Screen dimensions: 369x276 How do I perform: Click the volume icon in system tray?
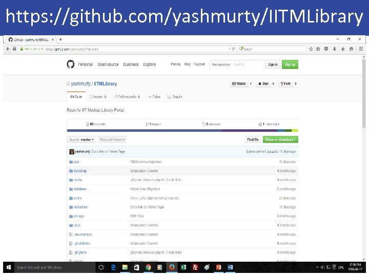click(323, 267)
